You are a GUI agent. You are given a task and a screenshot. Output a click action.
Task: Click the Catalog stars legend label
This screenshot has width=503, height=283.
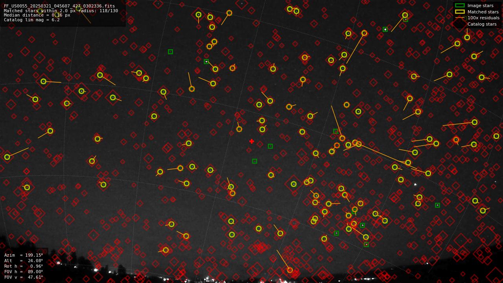tap(482, 24)
